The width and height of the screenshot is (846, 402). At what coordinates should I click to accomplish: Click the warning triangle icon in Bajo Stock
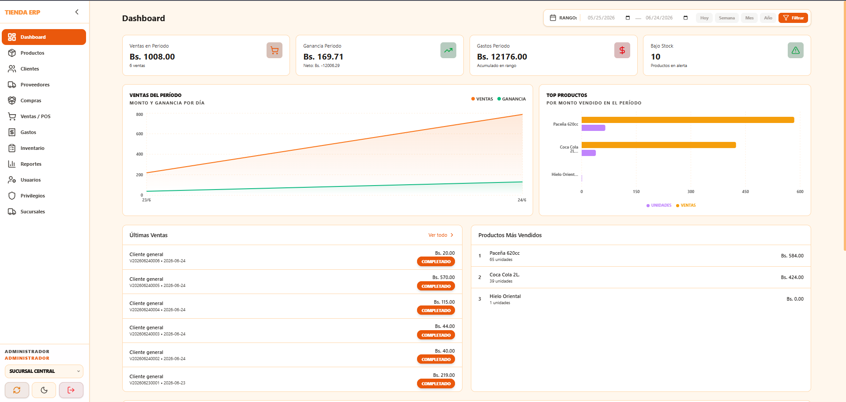796,50
